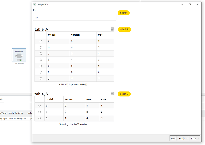Minimize the Component dialog window
The width and height of the screenshot is (205, 145).
[x=182, y=4]
